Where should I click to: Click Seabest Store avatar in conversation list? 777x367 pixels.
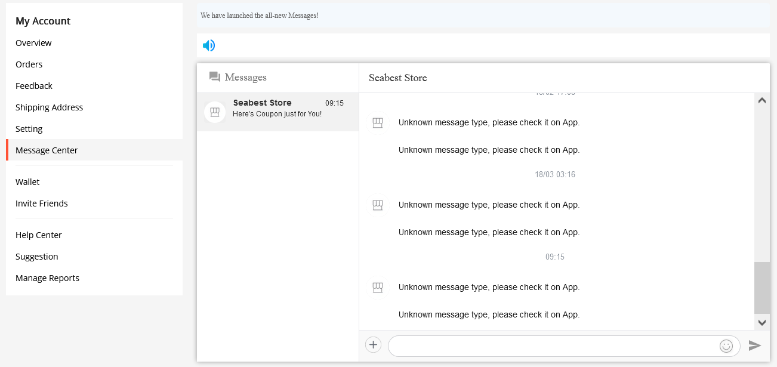tap(215, 112)
